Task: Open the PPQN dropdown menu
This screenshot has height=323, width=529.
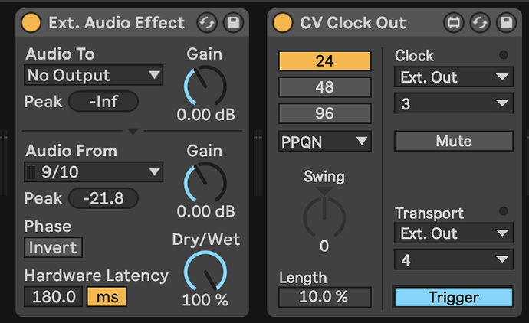Action: 324,142
